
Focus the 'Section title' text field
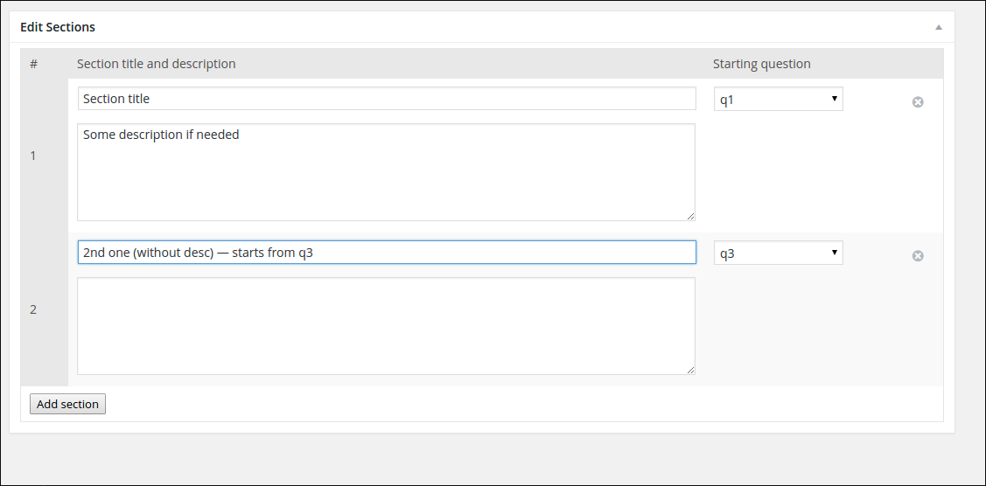pos(386,99)
